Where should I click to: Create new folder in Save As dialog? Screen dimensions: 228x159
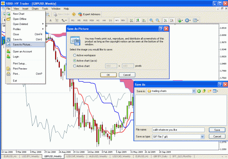coord(209,91)
